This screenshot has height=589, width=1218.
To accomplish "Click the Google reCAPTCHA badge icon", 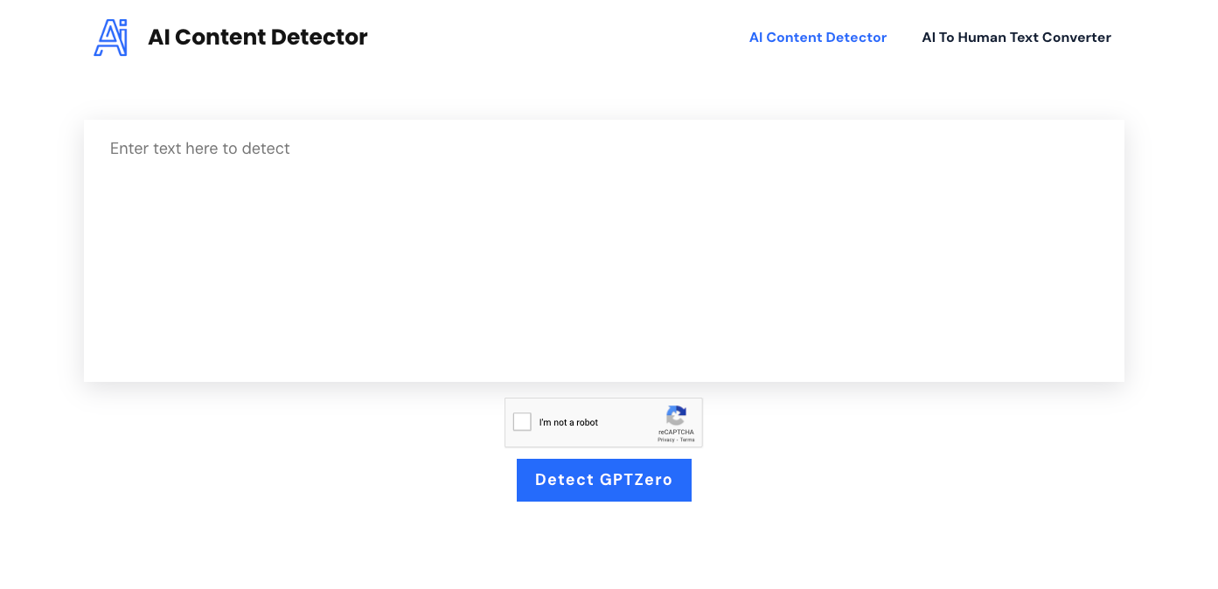I will [676, 415].
